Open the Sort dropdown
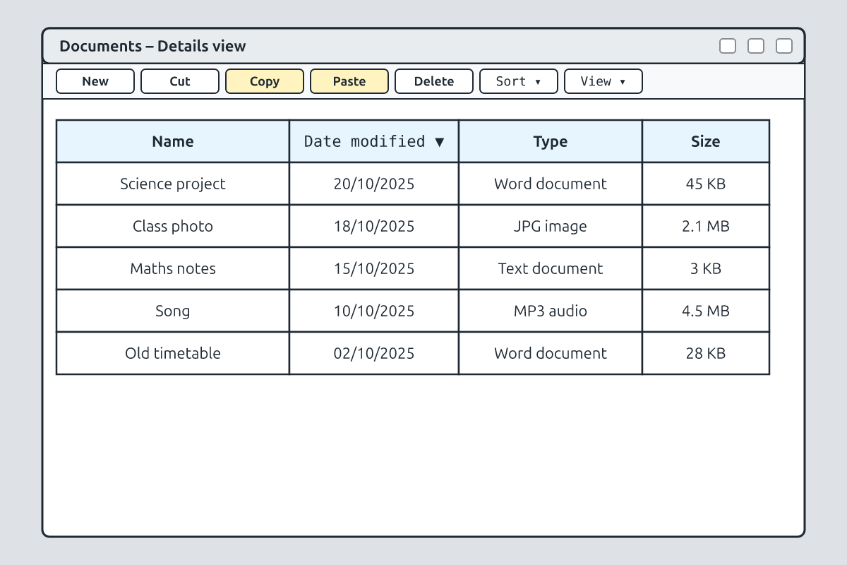847x565 pixels. tap(519, 81)
